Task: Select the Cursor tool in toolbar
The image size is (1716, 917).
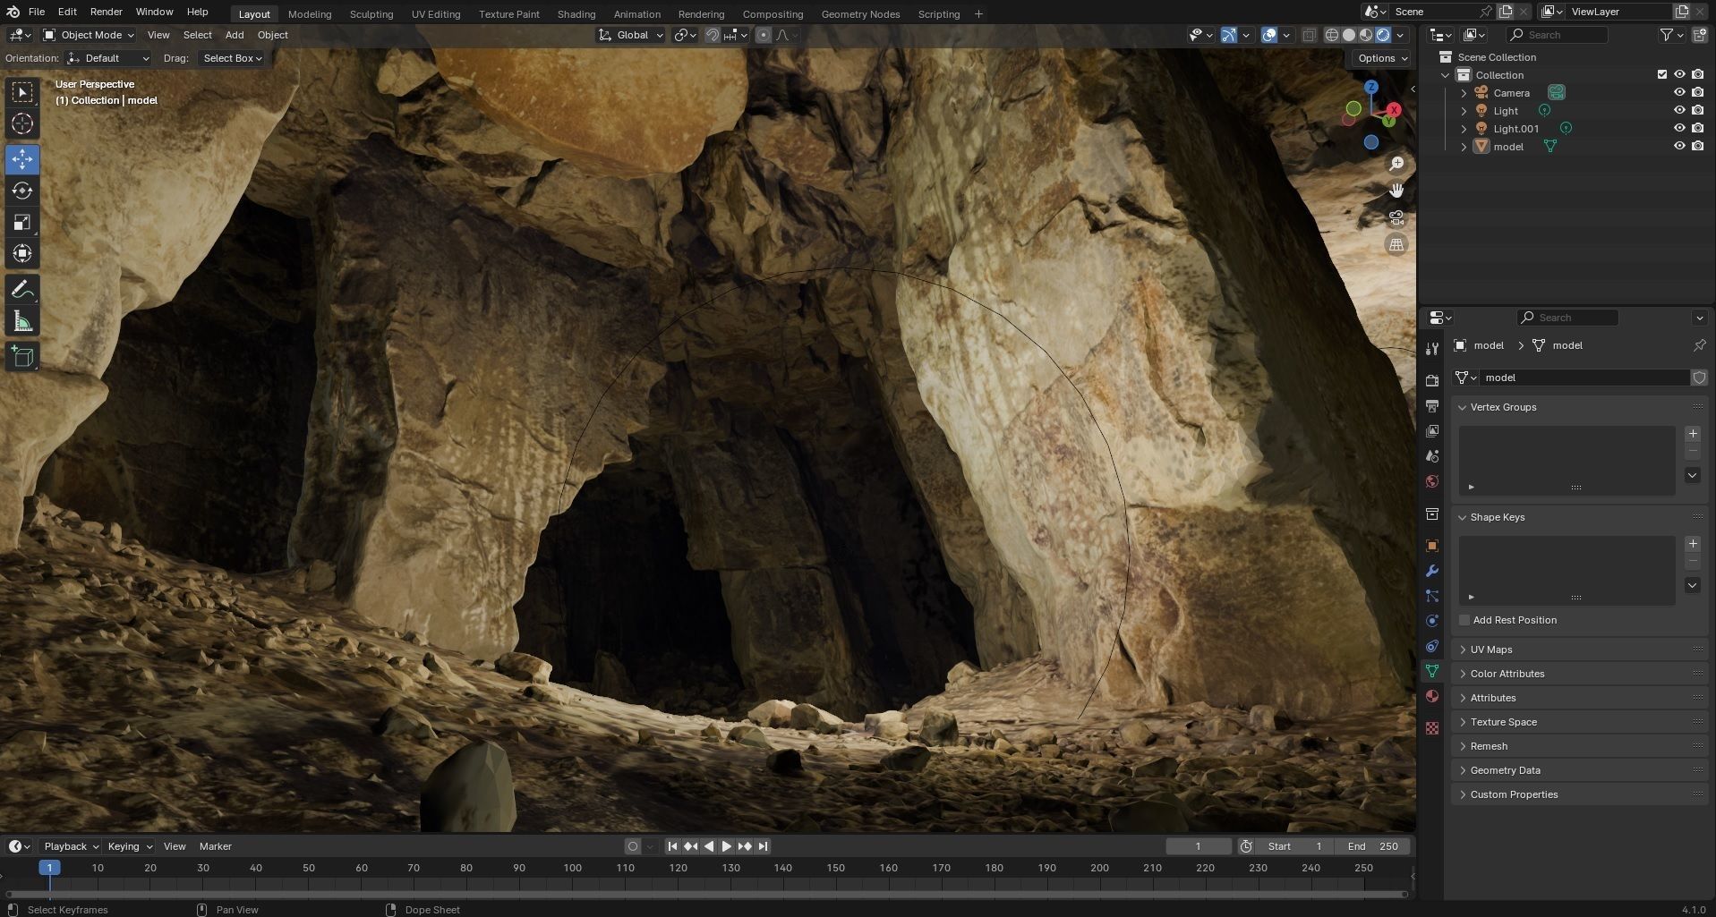Action: (22, 123)
